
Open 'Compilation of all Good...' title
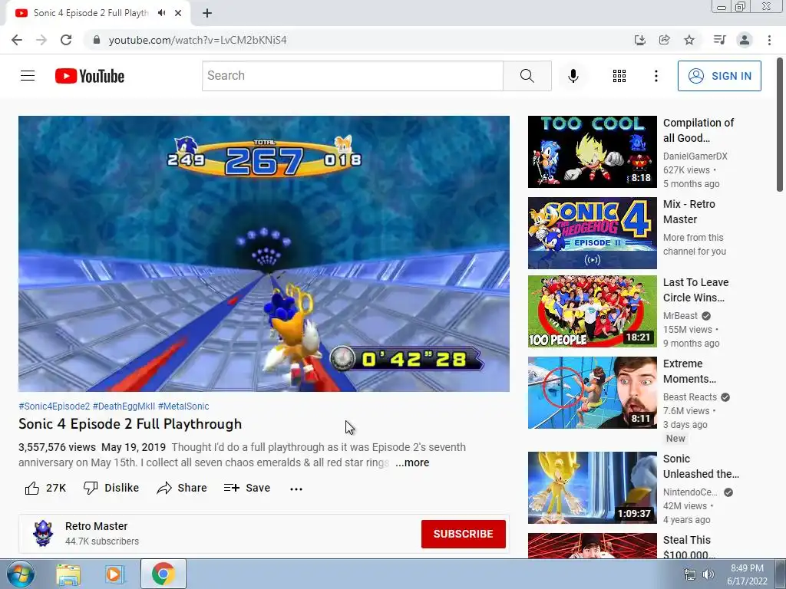pyautogui.click(x=698, y=130)
